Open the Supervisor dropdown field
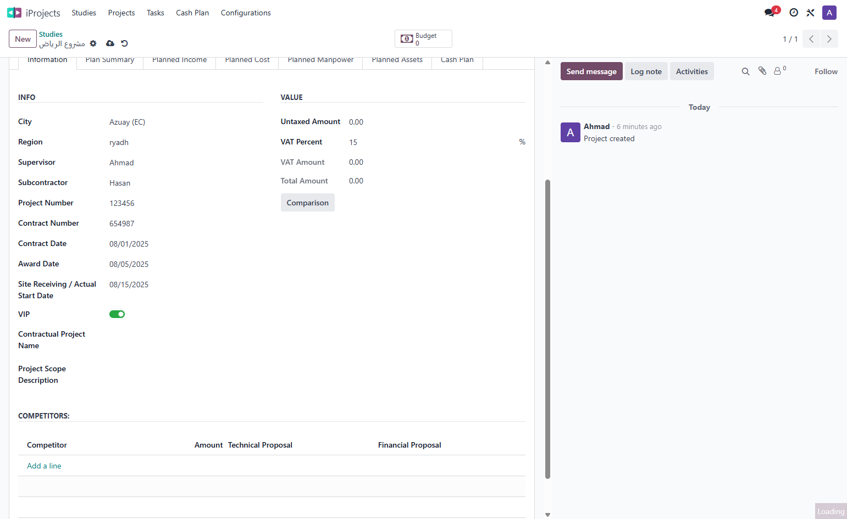The height and width of the screenshot is (519, 847). (x=186, y=163)
